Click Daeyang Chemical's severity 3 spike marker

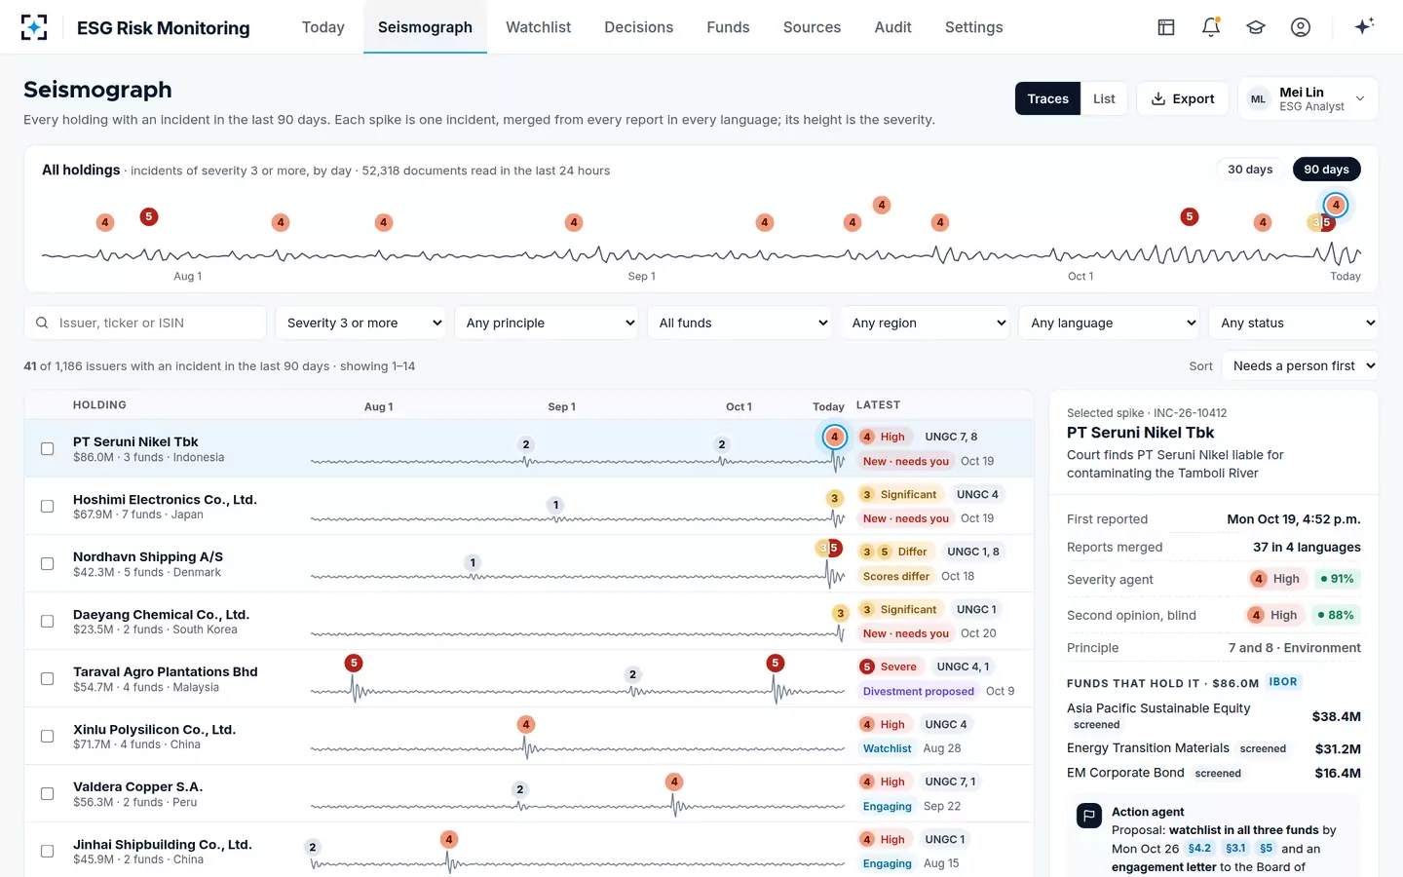pyautogui.click(x=840, y=613)
